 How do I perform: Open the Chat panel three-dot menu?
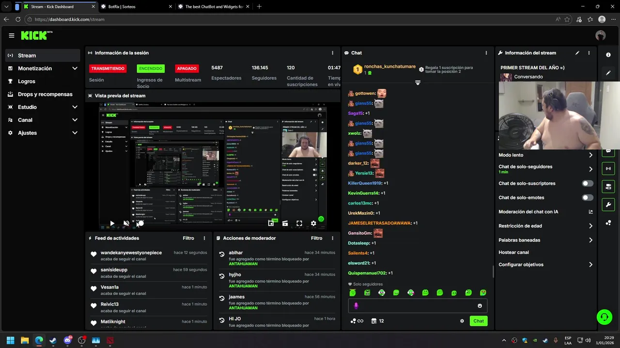[486, 53]
